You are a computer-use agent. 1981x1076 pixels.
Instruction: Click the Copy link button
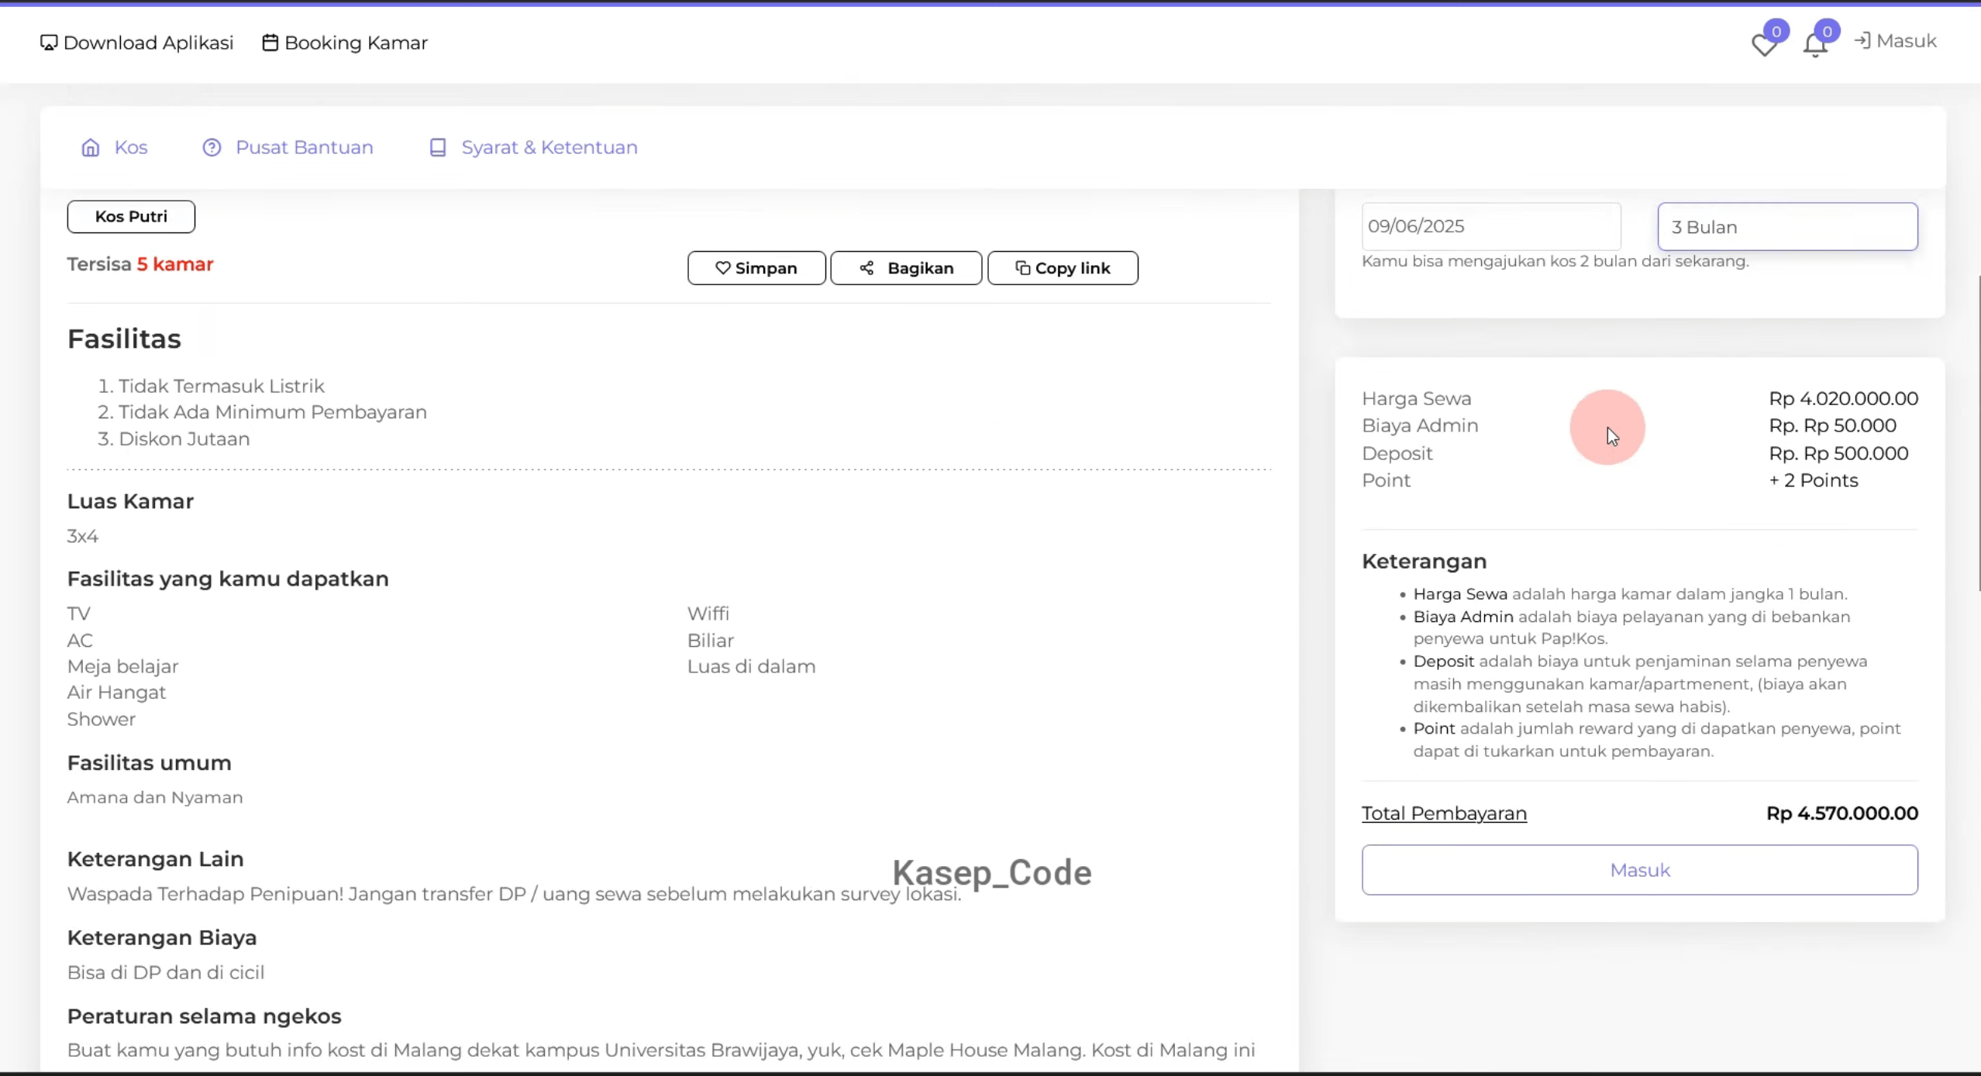pyautogui.click(x=1063, y=268)
